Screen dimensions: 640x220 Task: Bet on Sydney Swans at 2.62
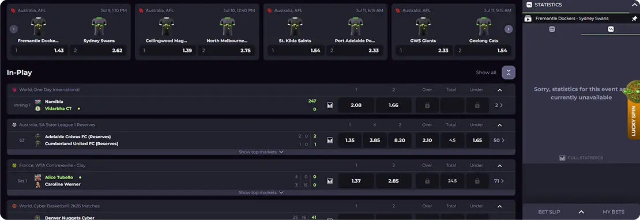[98, 51]
